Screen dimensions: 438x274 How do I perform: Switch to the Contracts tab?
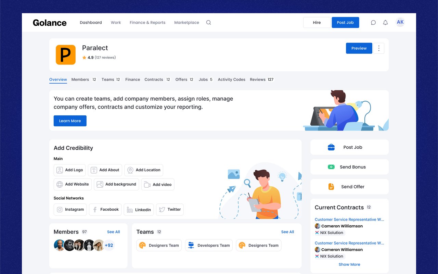(157, 79)
